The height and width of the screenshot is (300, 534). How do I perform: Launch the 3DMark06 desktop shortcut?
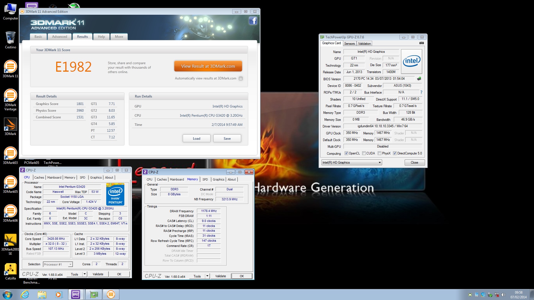(11, 213)
